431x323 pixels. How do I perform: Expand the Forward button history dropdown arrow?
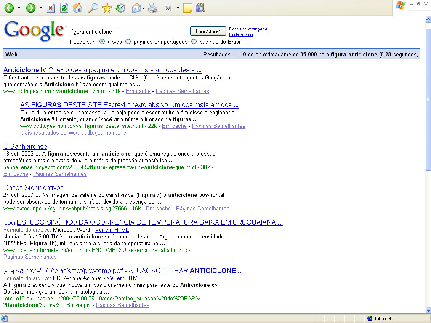pyautogui.click(x=40, y=8)
